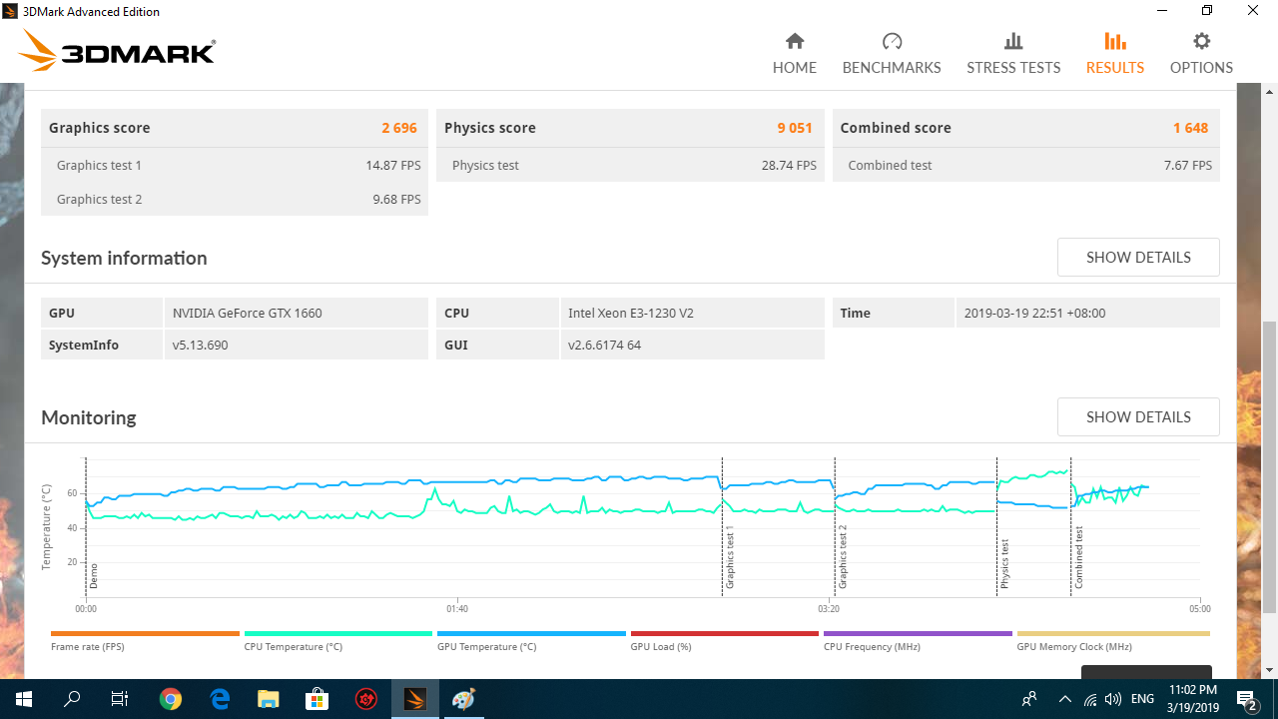
Task: Click the Graphics test 2 row
Action: pos(235,199)
